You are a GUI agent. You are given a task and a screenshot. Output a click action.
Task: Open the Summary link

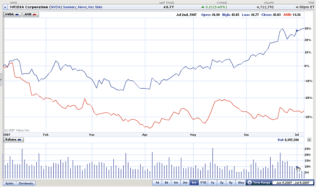[70, 7]
